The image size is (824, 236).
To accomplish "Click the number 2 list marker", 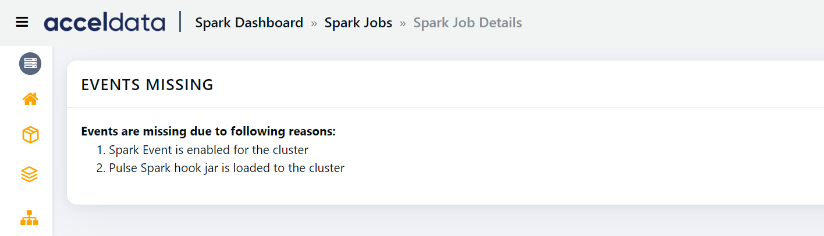I will [101, 168].
